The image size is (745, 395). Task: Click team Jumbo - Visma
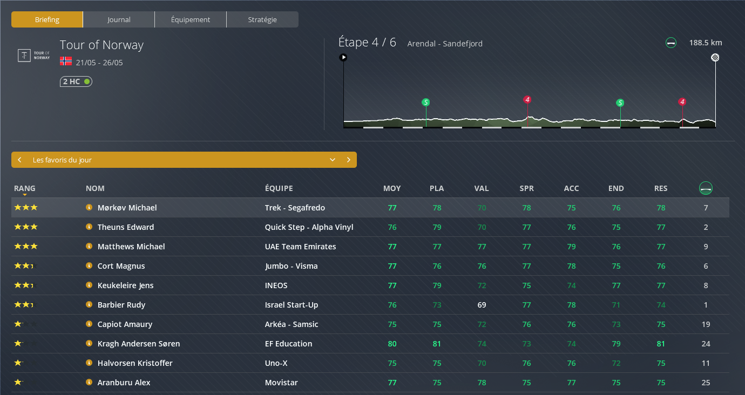pos(292,266)
